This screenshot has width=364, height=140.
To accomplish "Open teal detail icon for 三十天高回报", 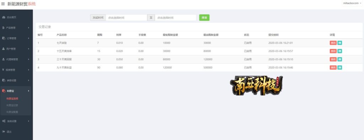I will [x=339, y=59].
